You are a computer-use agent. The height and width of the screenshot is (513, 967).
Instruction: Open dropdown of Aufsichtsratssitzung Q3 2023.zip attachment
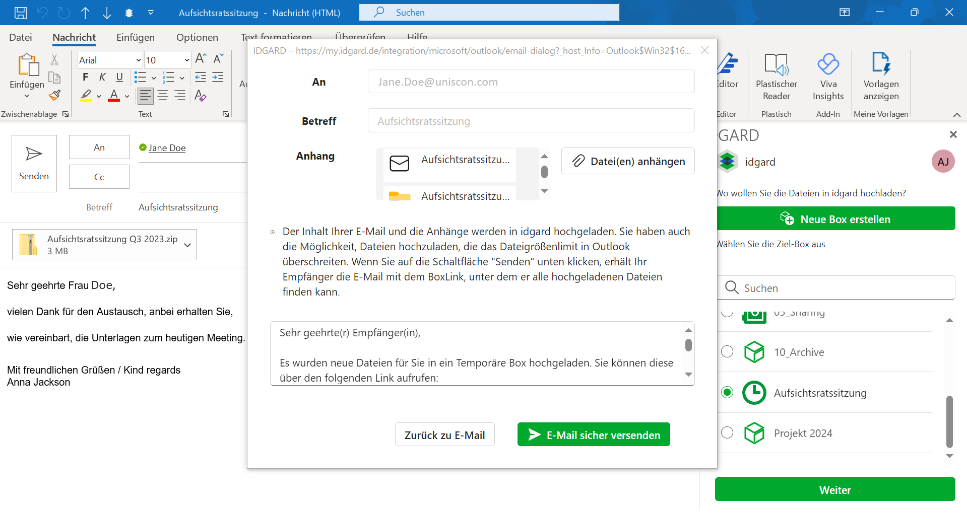tap(187, 245)
